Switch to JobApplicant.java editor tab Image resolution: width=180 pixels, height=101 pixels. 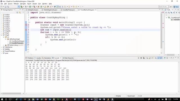pos(33,10)
